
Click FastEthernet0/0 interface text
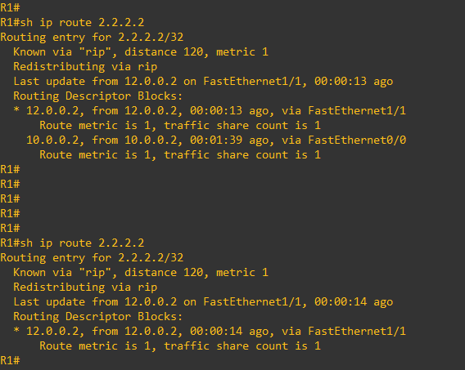[357, 140]
